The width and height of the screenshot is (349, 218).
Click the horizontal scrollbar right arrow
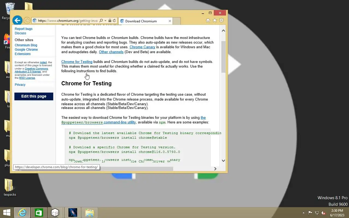tap(215, 169)
